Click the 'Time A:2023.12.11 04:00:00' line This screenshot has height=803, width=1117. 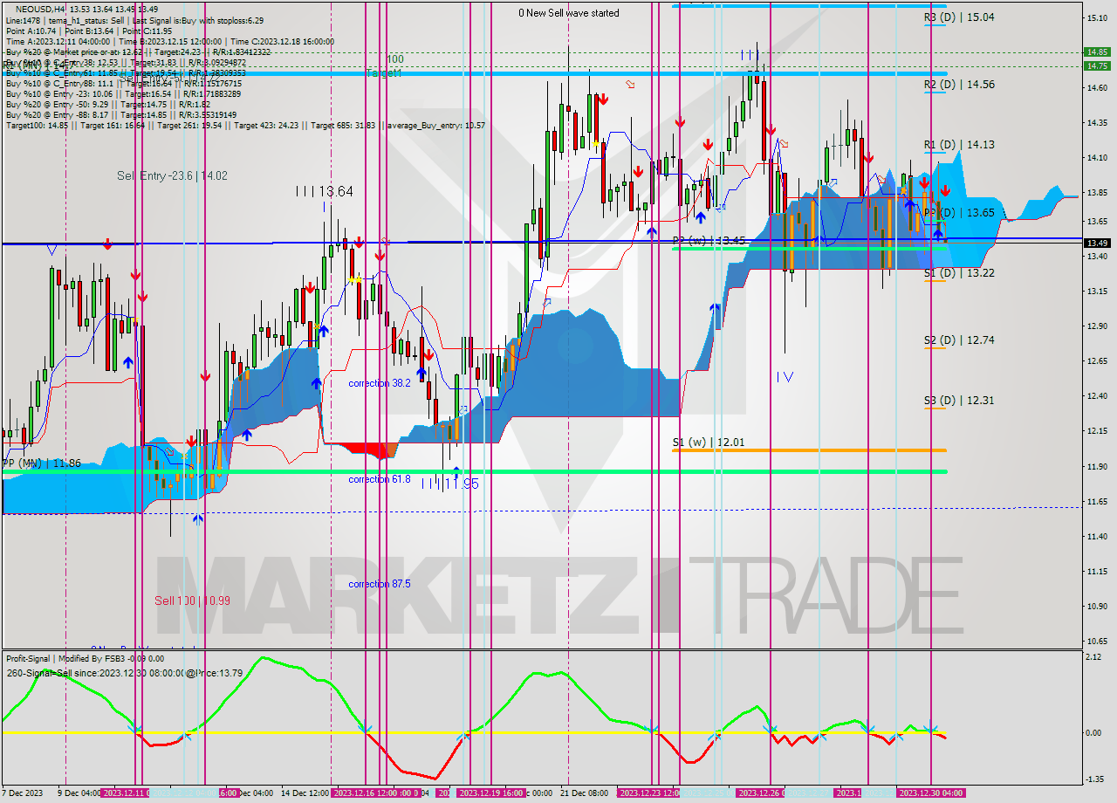[x=170, y=41]
